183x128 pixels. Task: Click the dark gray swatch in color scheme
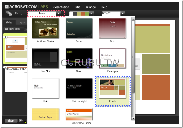75,14
